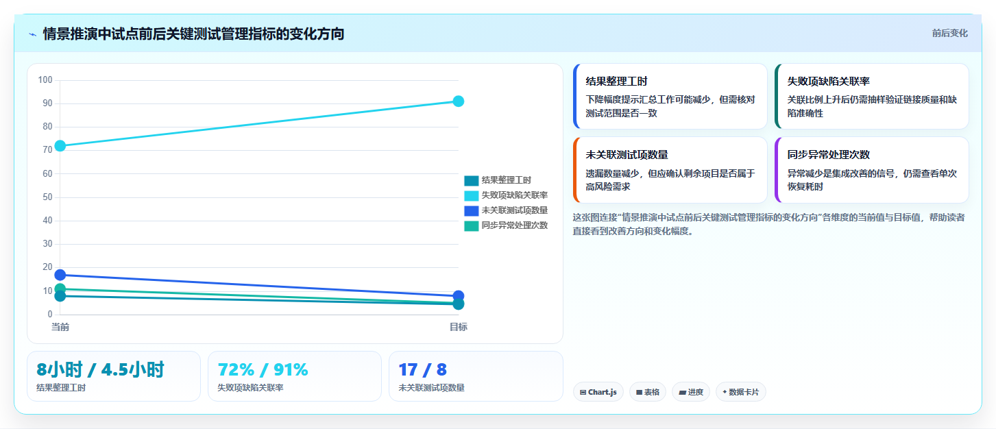This screenshot has height=429, width=996.
Task: Click legend label 结果整理工时
Action: (506, 181)
